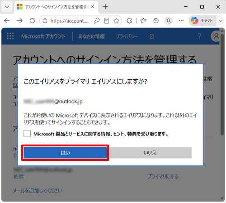Open the help question mark icon
The height and width of the screenshot is (203, 226).
[199, 36]
